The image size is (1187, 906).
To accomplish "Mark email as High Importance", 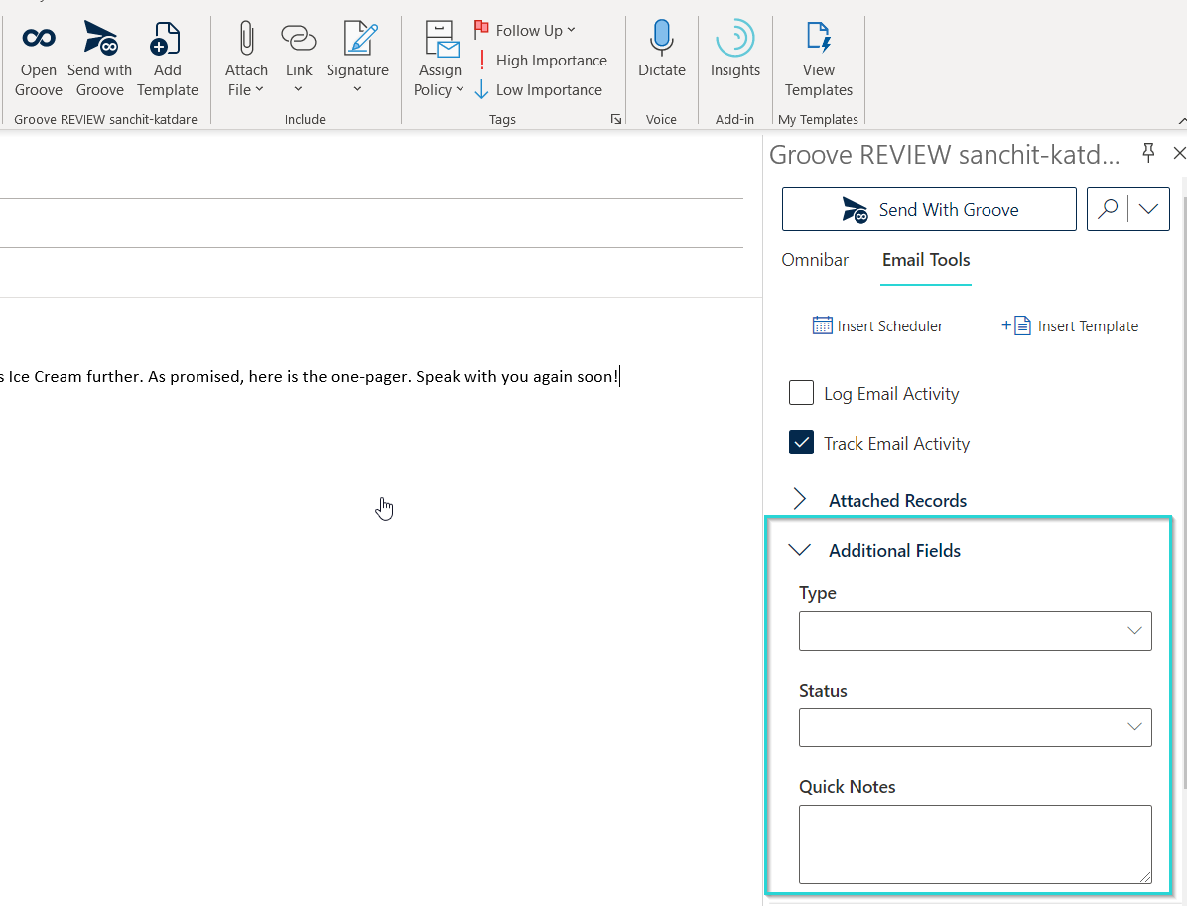I will pos(542,61).
